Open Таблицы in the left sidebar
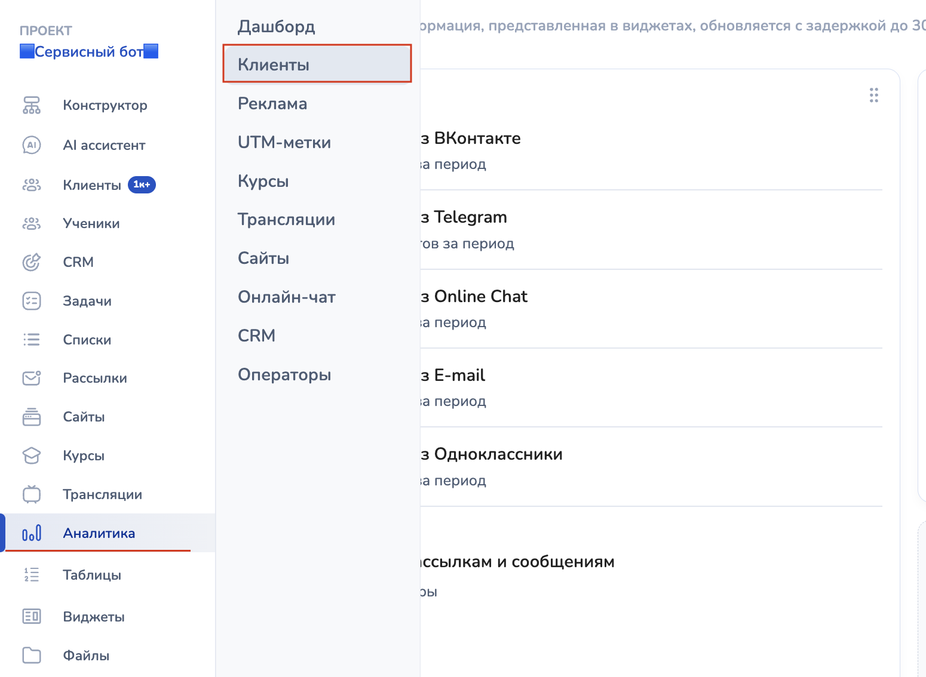This screenshot has height=677, width=926. click(92, 575)
